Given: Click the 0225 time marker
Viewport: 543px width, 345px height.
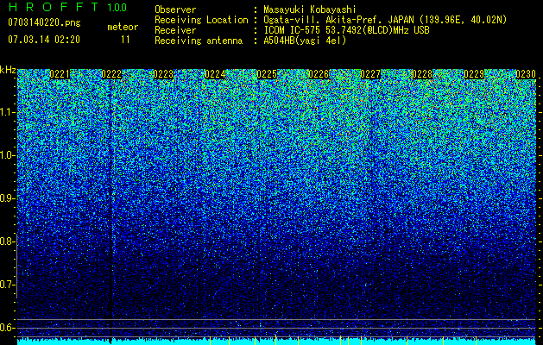Looking at the screenshot, I should [x=267, y=74].
